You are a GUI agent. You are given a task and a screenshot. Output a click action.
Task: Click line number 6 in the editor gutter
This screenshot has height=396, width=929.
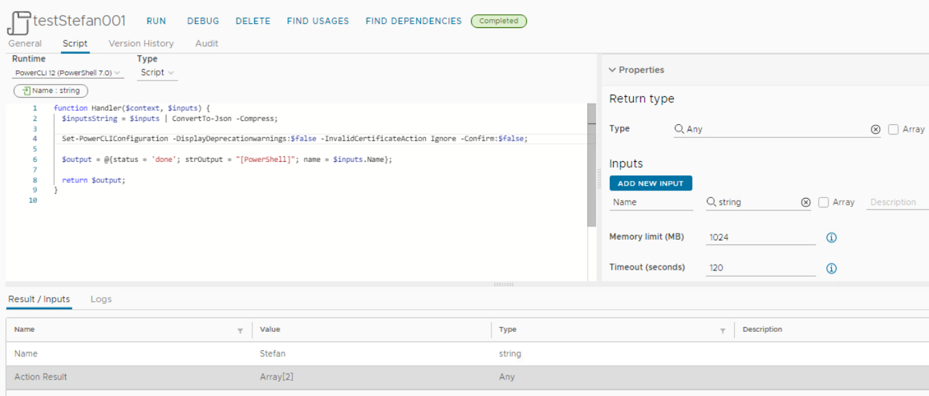pyautogui.click(x=35, y=160)
